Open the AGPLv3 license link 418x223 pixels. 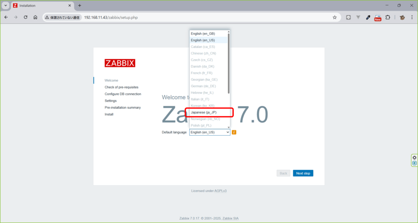[220, 191]
